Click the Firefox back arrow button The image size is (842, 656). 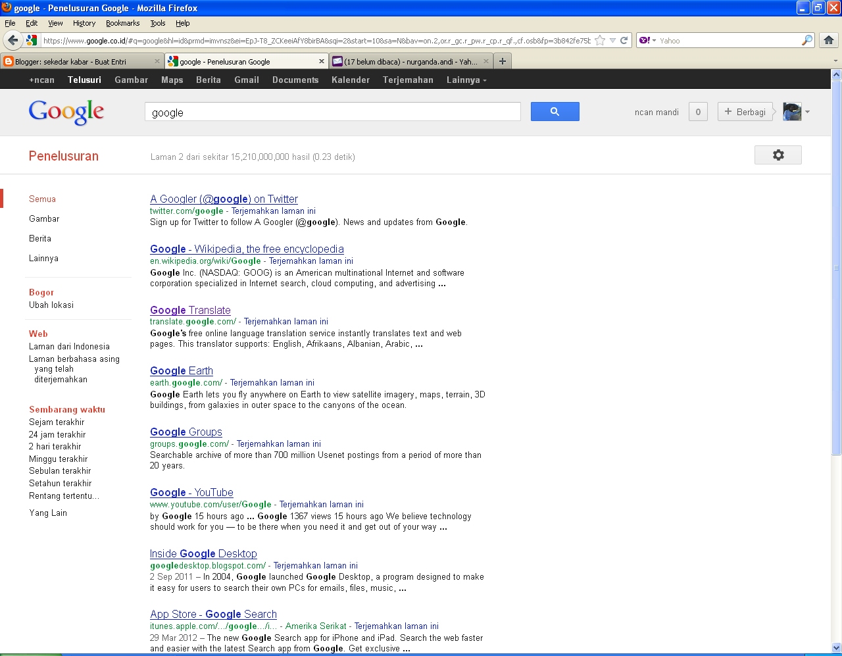click(x=12, y=40)
